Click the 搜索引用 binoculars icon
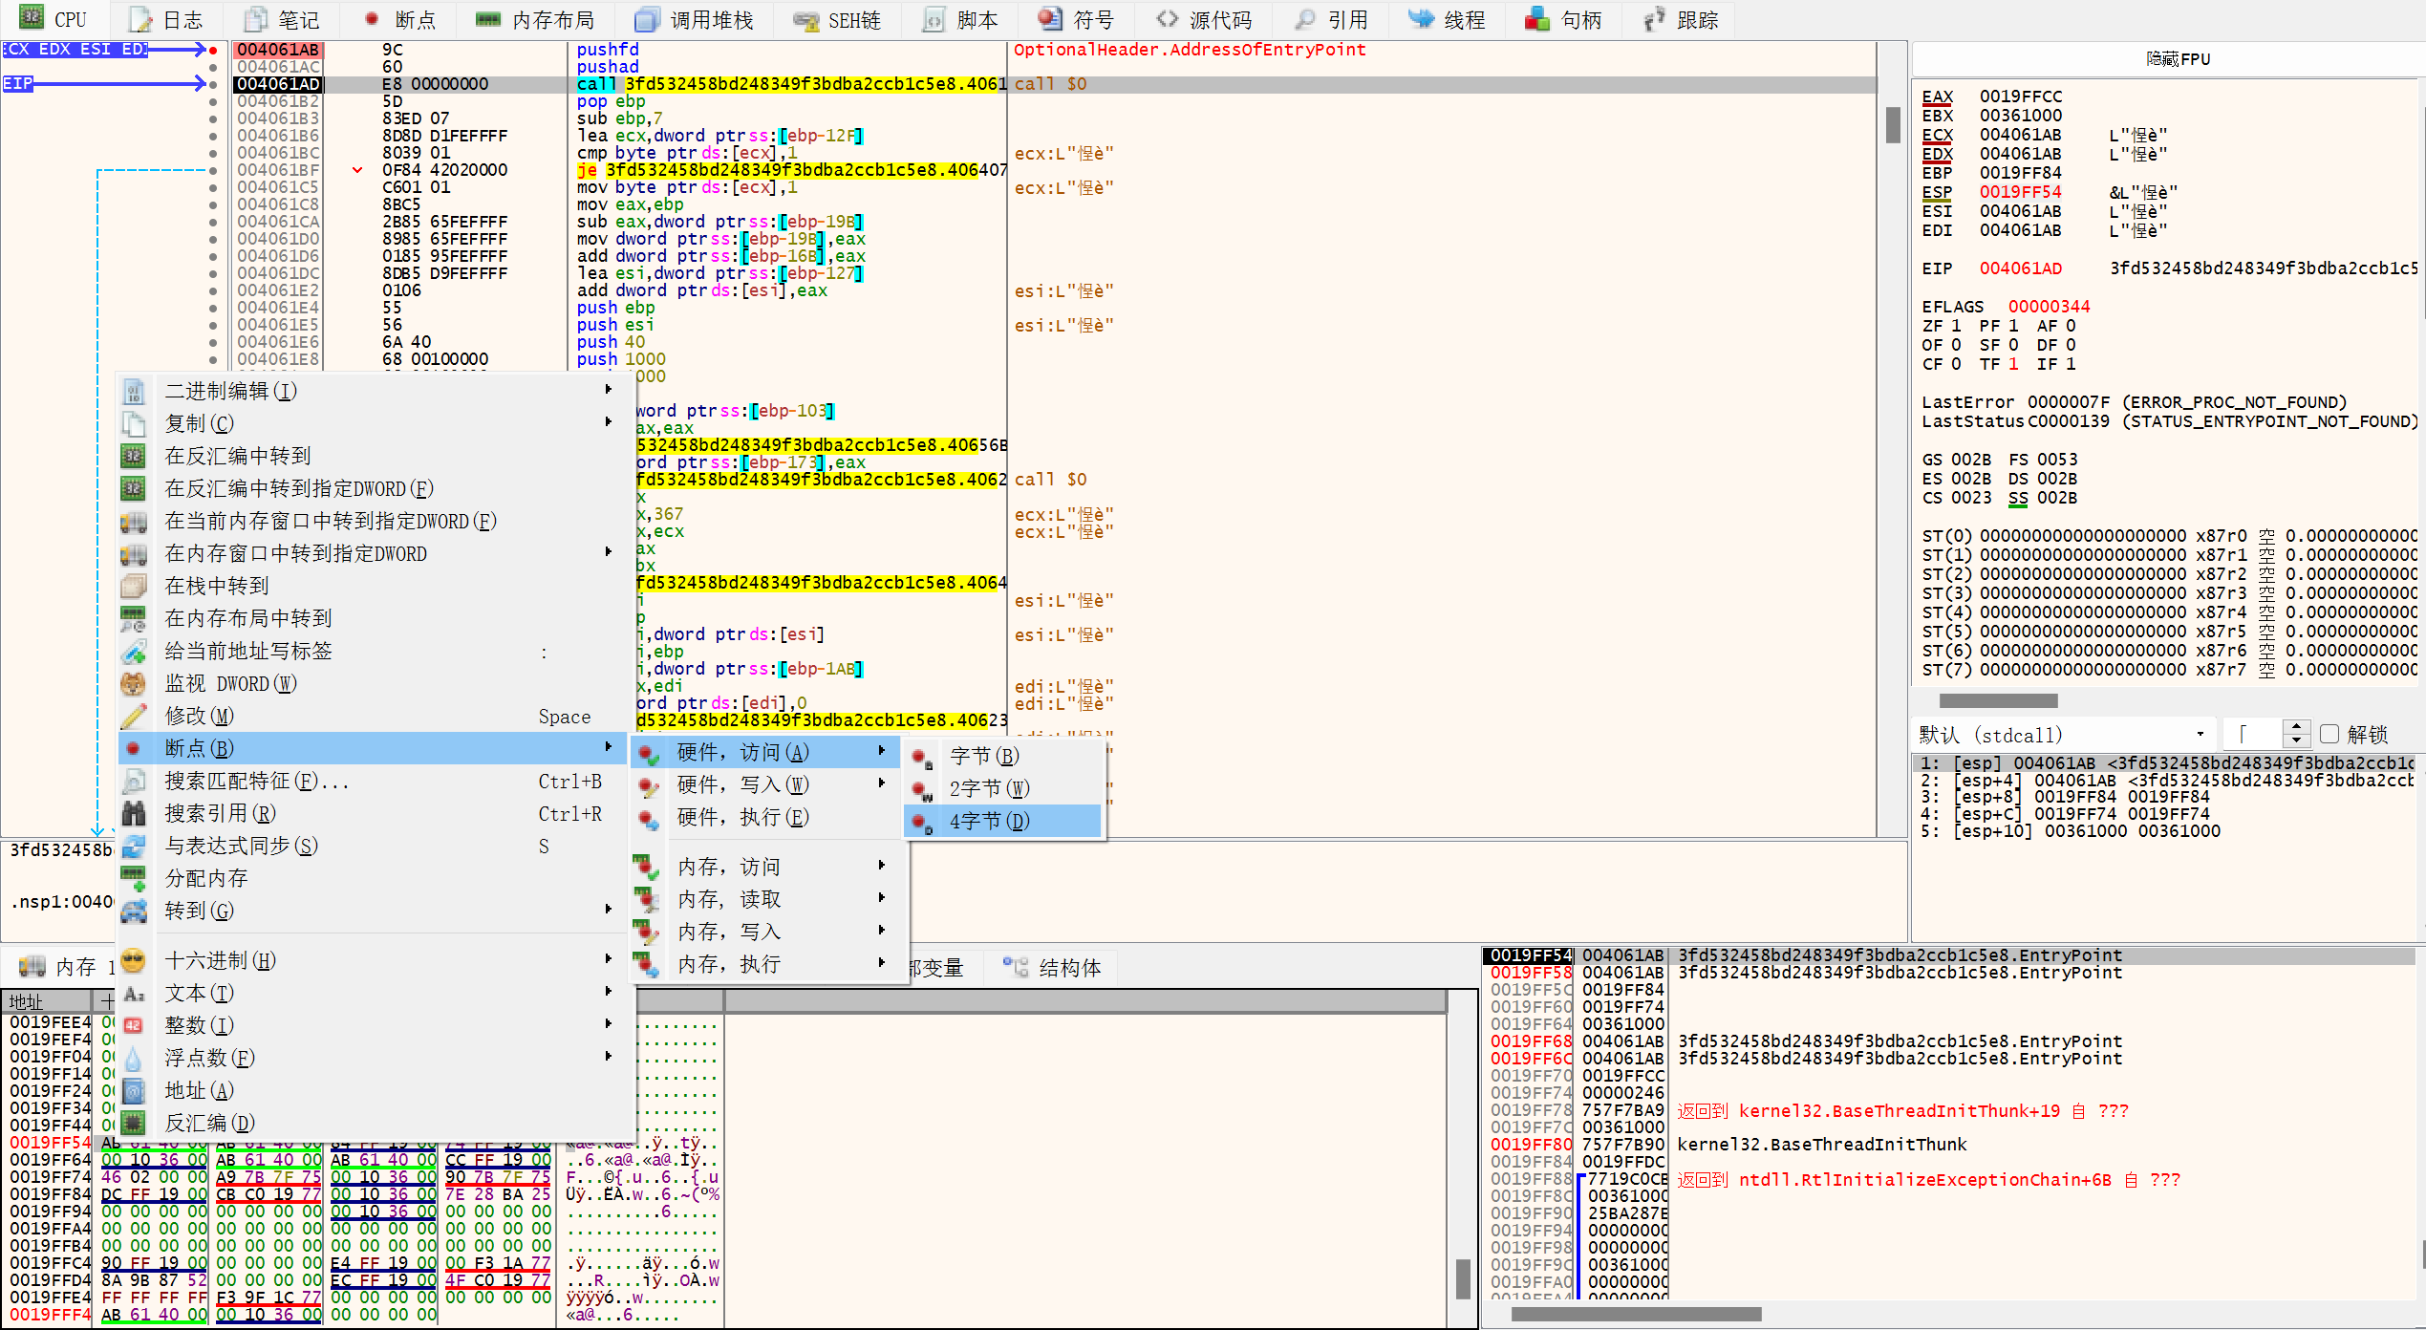 click(x=134, y=813)
